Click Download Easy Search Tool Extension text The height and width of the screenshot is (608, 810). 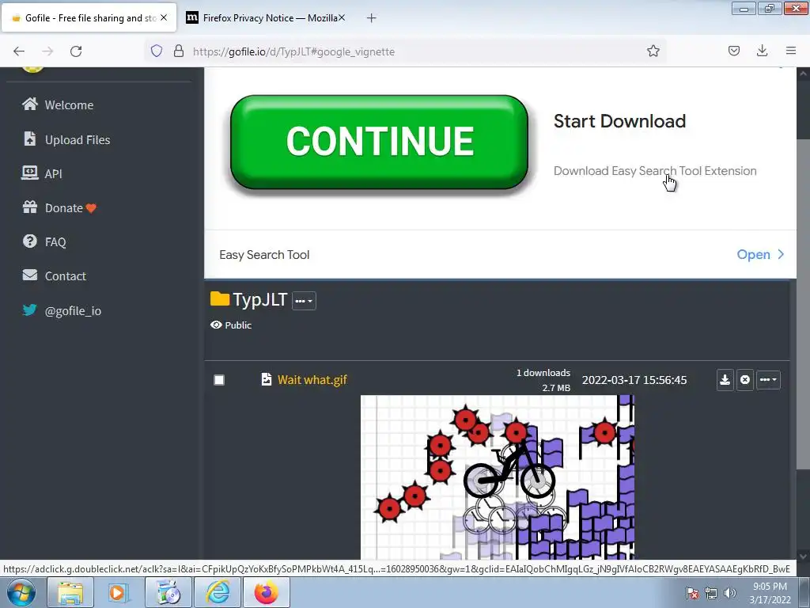[655, 171]
